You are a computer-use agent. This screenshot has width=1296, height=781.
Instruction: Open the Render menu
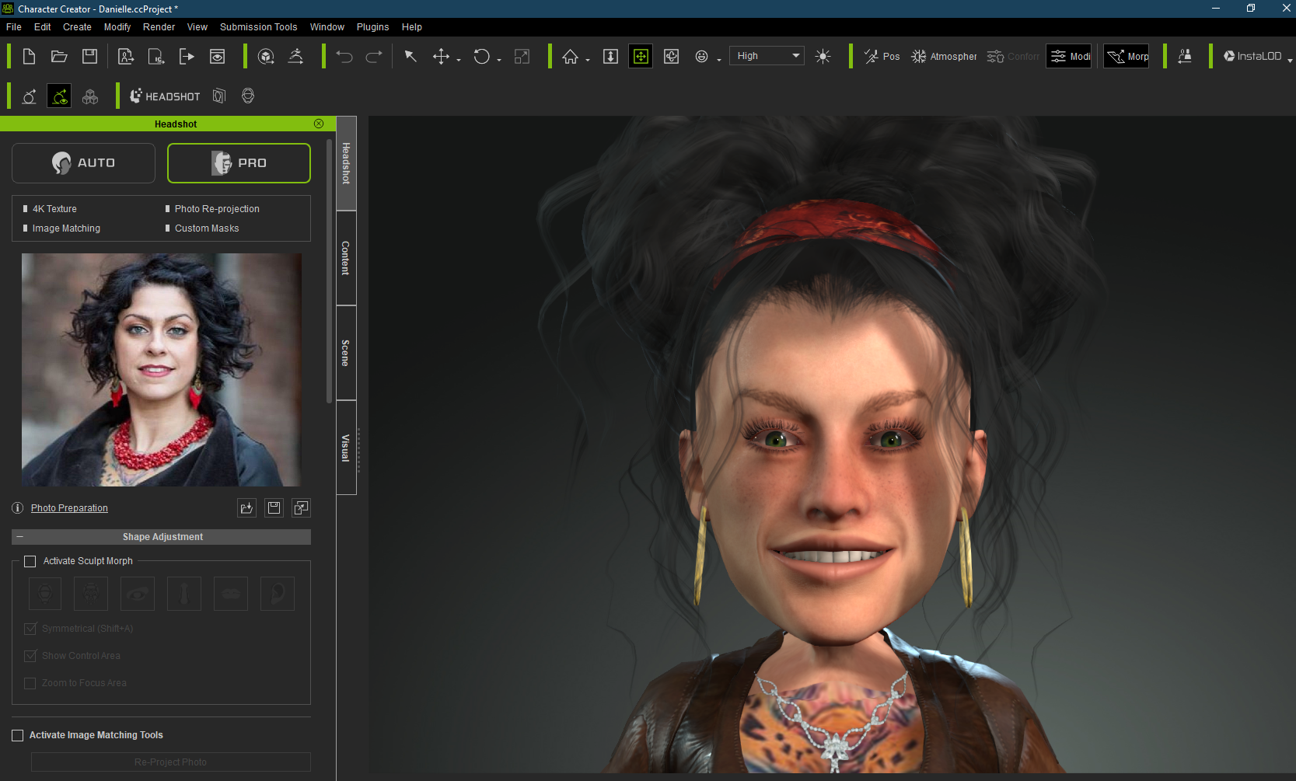click(x=159, y=27)
